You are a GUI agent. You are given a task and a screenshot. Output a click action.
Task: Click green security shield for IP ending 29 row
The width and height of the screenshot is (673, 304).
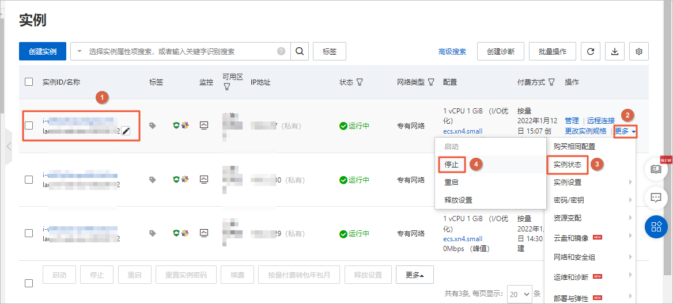click(176, 233)
